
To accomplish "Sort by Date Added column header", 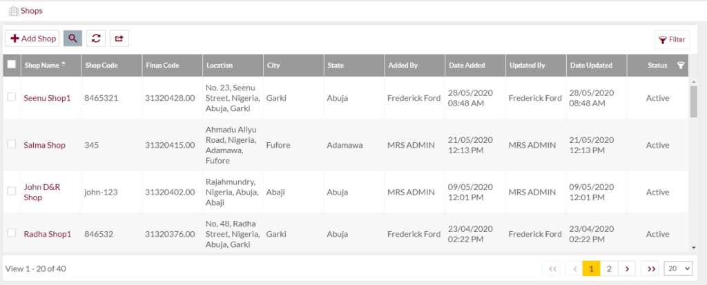I will [x=467, y=66].
